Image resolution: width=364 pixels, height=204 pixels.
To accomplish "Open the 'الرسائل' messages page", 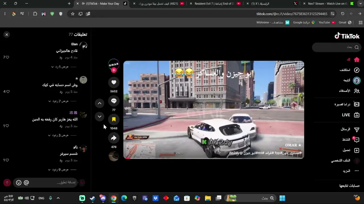I will 350,129.
